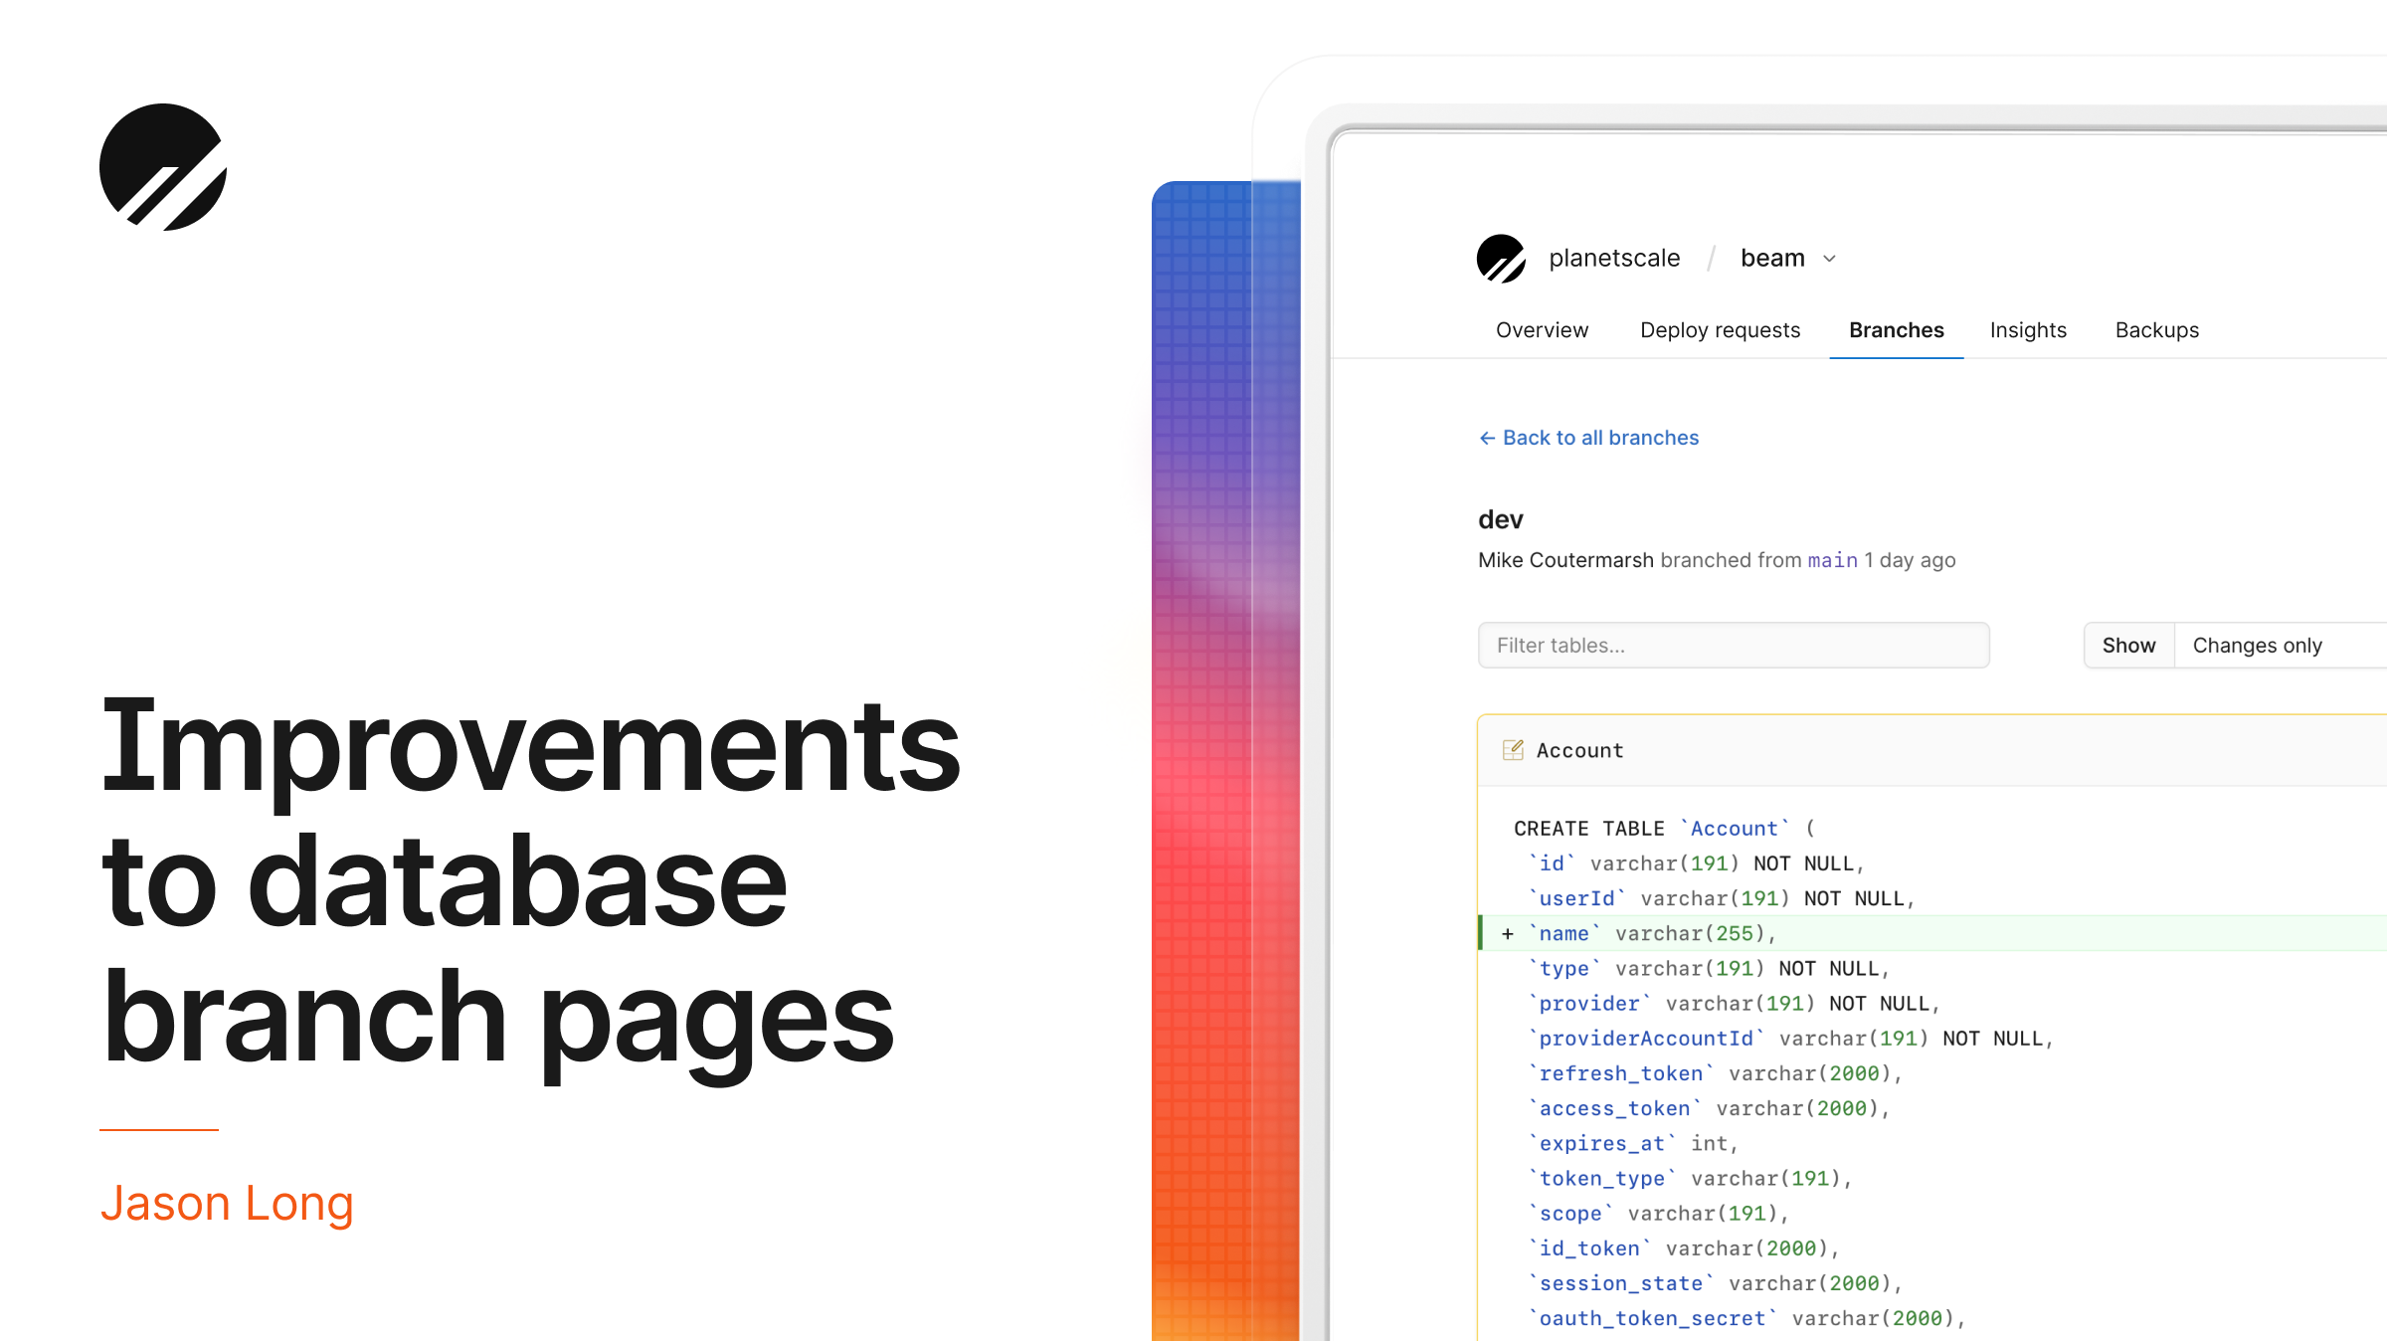Open the main branch link
This screenshot has height=1341, width=2387.
(1833, 560)
